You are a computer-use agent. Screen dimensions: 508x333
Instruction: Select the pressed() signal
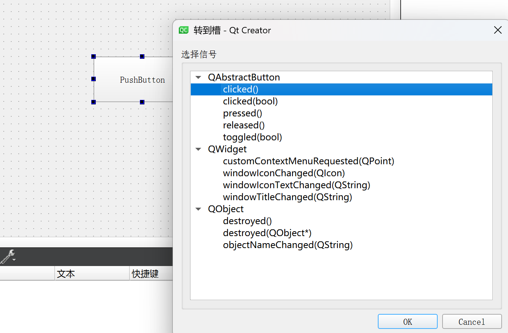pyautogui.click(x=242, y=113)
